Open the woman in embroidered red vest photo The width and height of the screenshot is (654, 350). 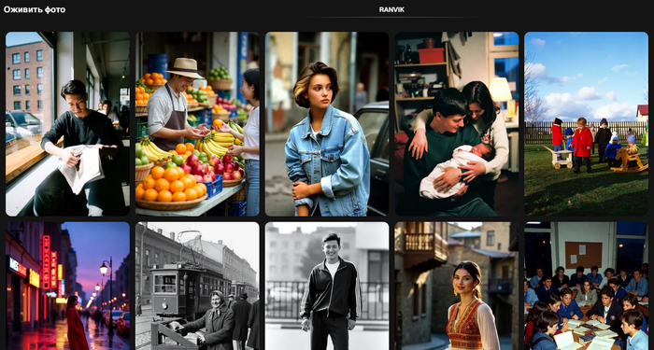coord(457,286)
